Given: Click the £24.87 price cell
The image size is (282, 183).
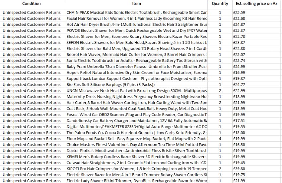Looking at the screenshot, I should tap(257, 24).
